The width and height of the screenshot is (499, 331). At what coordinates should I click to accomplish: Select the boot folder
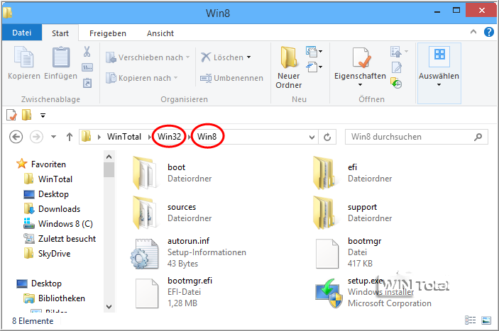coord(172,173)
